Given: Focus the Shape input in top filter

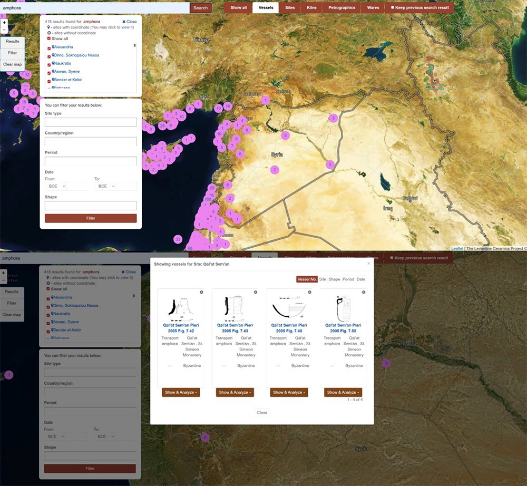Looking at the screenshot, I should [x=91, y=206].
